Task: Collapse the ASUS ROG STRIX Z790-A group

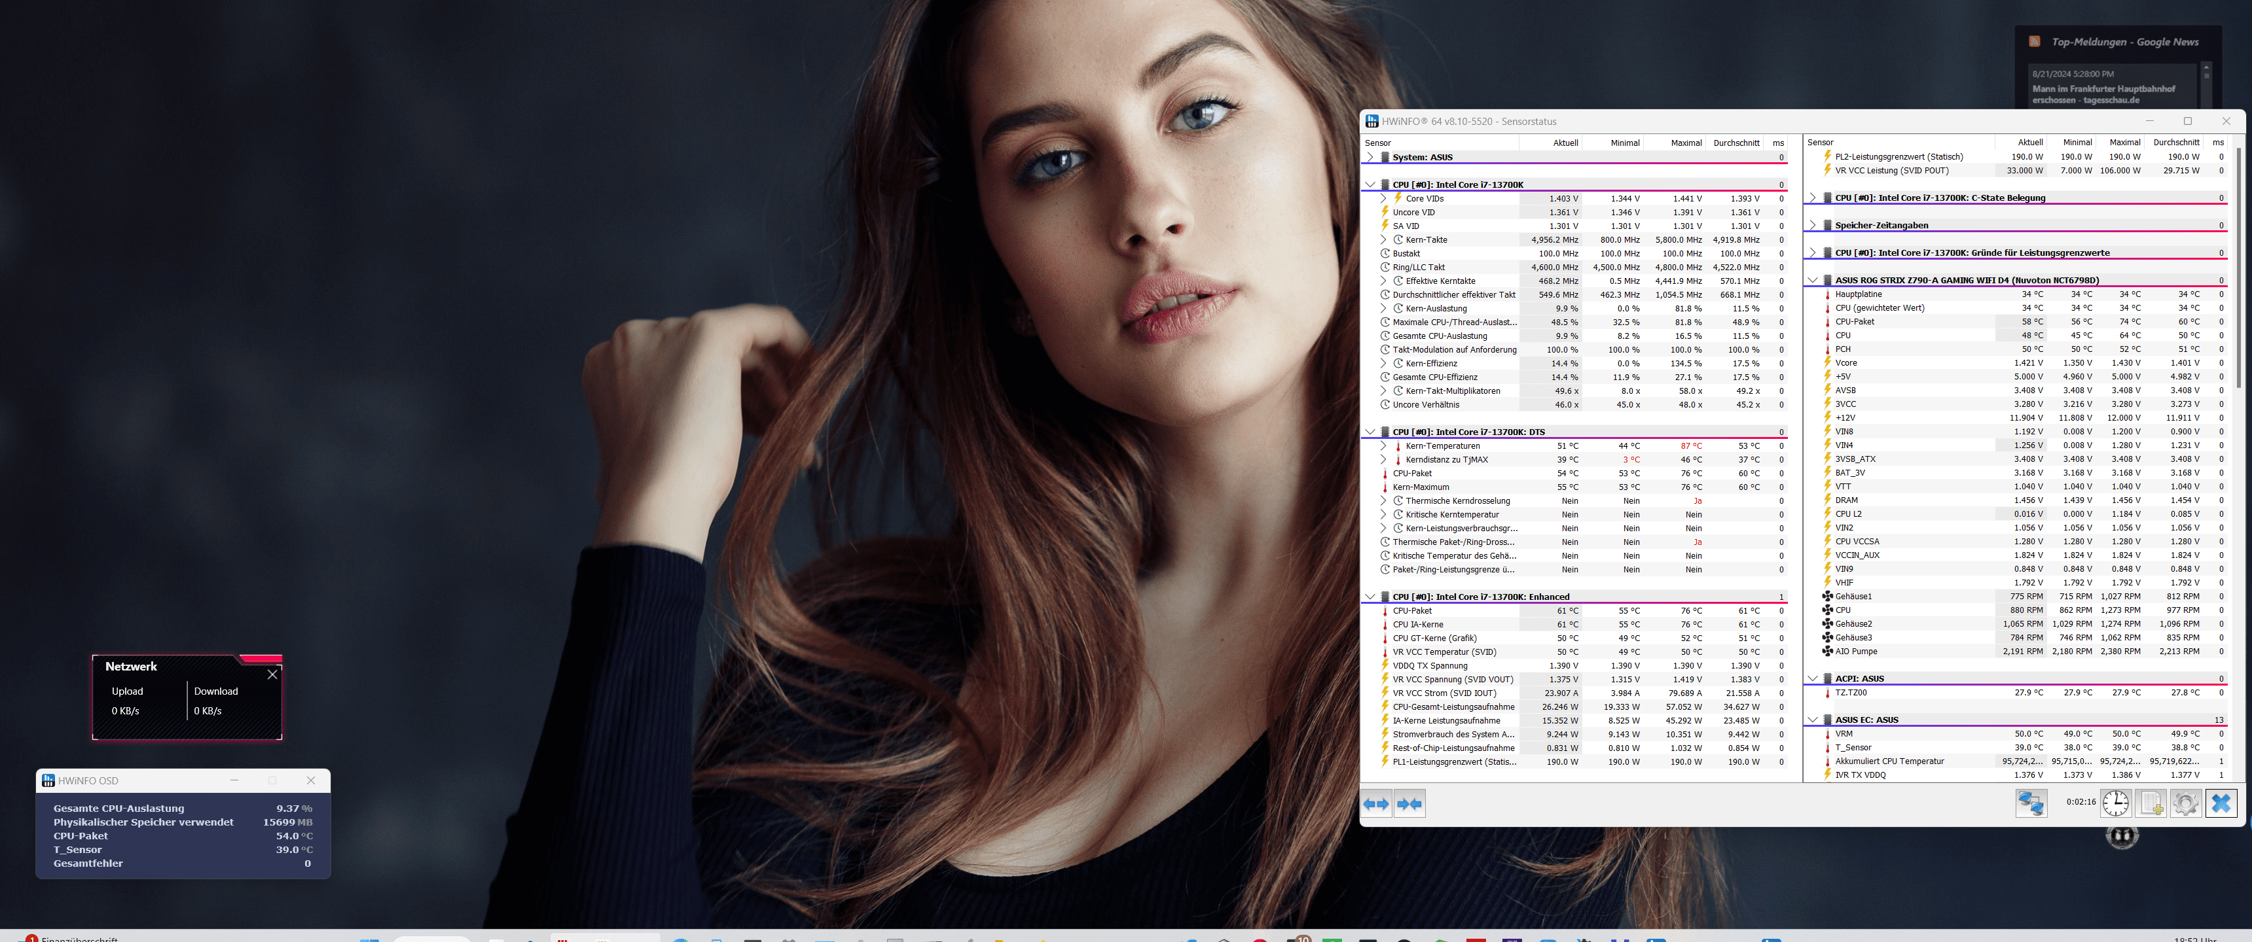Action: (1812, 281)
